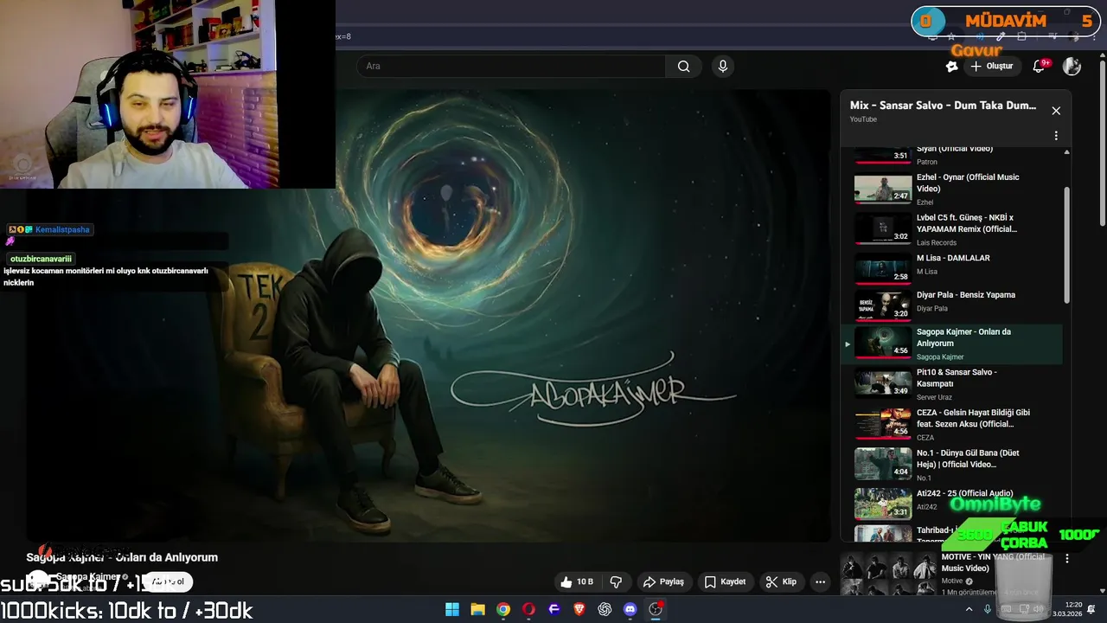Click the Kaydet save button
This screenshot has width=1107, height=623.
tap(725, 581)
